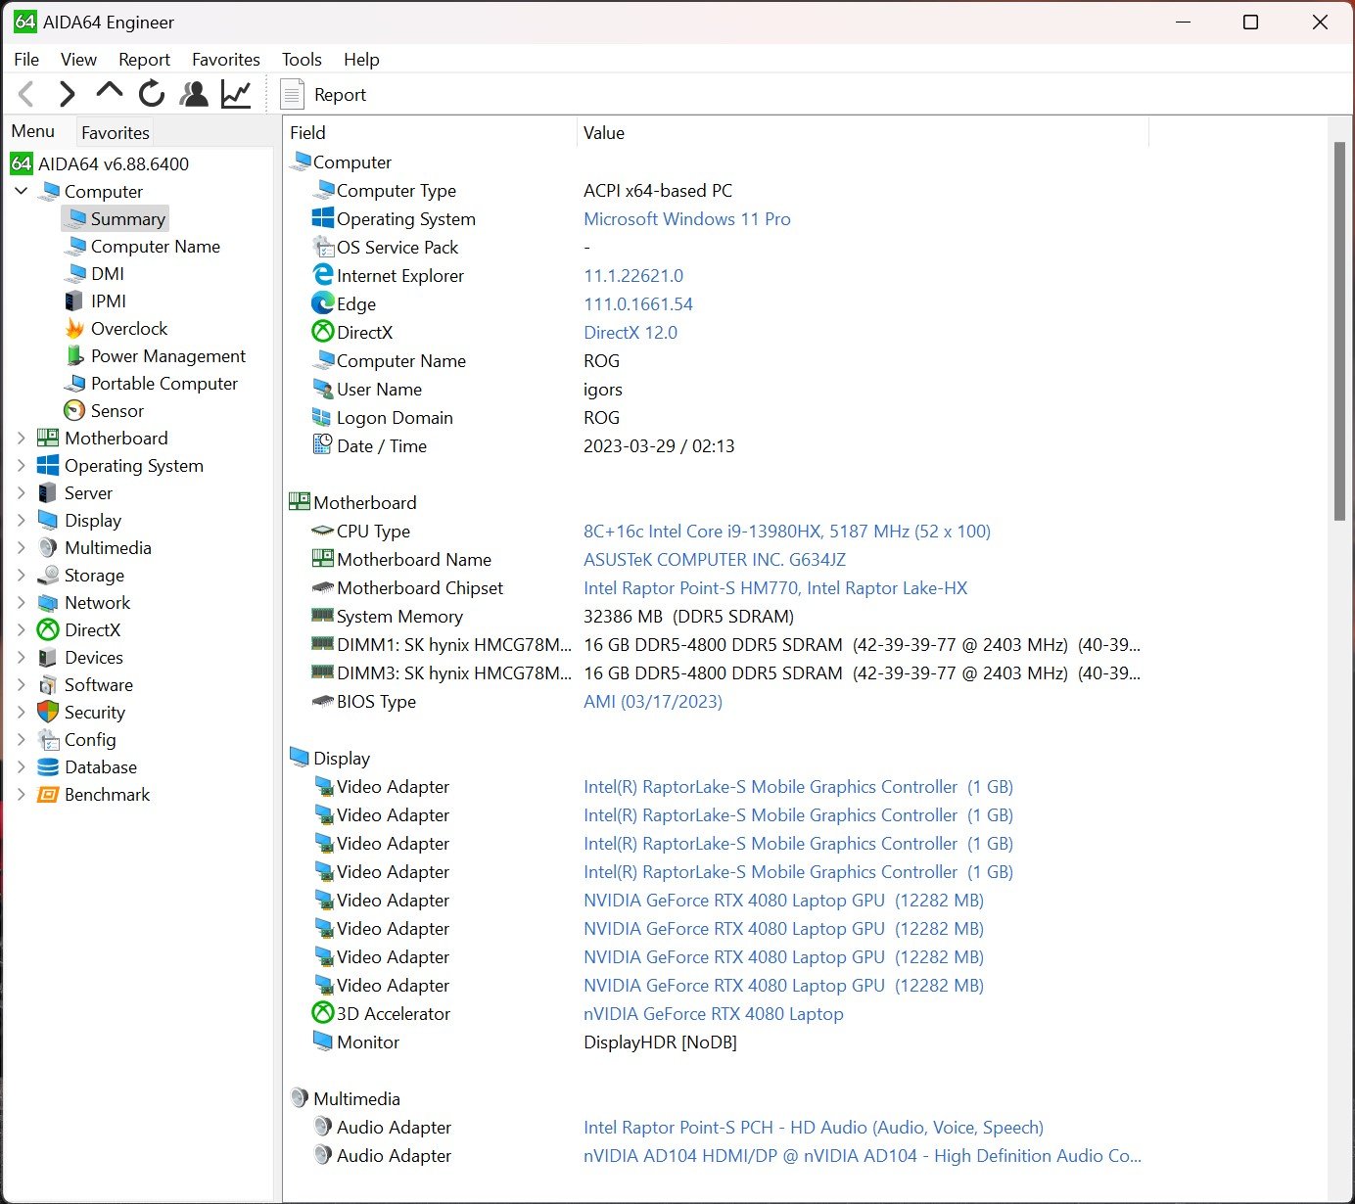This screenshot has height=1204, width=1355.
Task: Click the Refresh toolbar icon
Action: (x=152, y=94)
